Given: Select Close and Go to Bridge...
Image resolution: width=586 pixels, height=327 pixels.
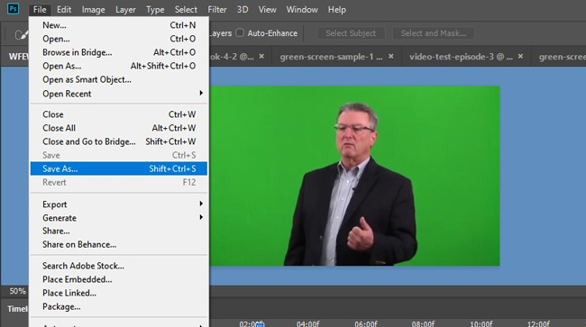Looking at the screenshot, I should pyautogui.click(x=118, y=141).
